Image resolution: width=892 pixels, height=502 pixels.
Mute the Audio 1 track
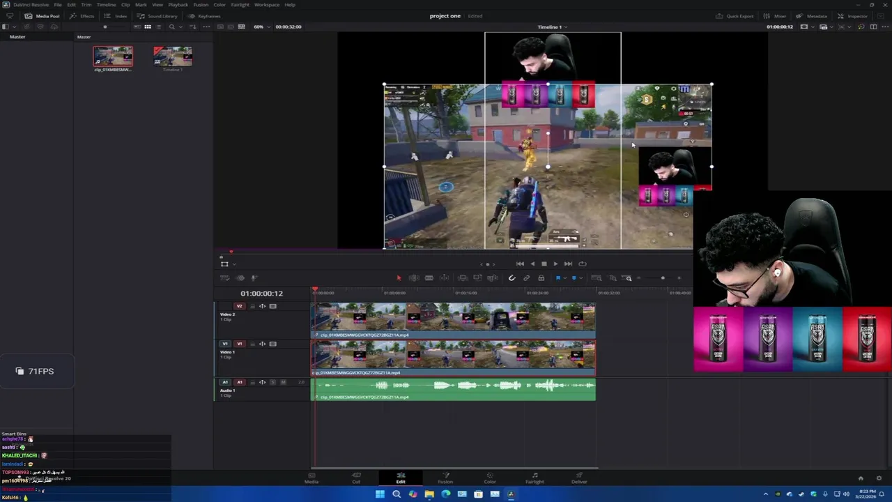click(x=282, y=382)
